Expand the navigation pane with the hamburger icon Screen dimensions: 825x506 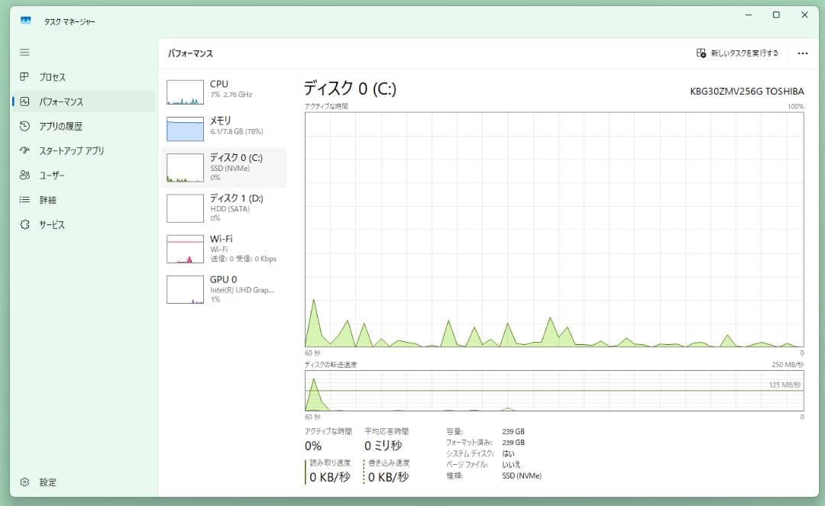tap(25, 52)
